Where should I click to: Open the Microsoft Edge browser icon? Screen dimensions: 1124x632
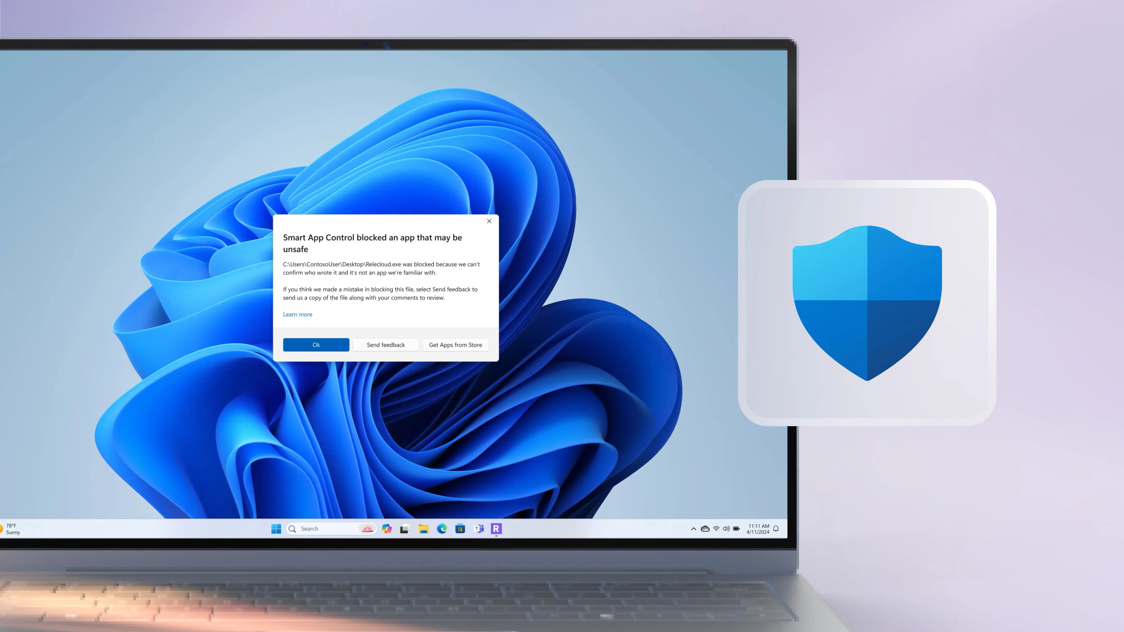point(442,528)
